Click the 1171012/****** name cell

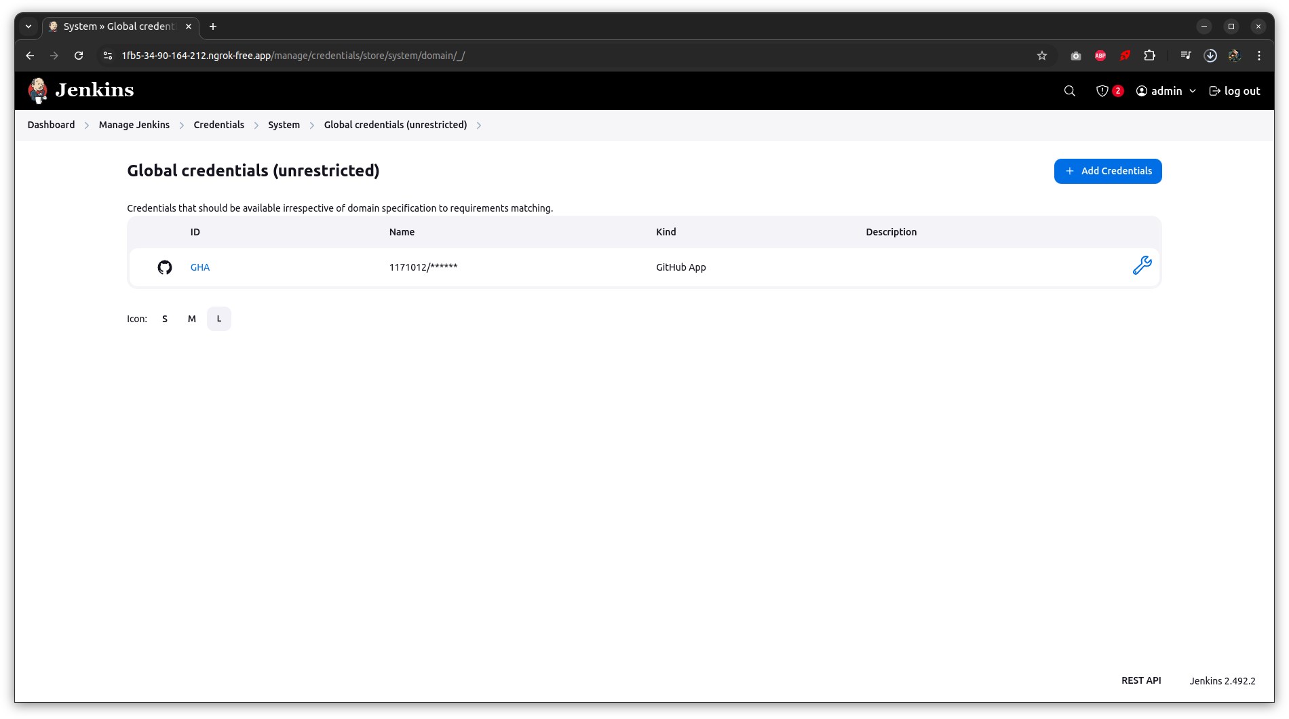[x=423, y=267]
